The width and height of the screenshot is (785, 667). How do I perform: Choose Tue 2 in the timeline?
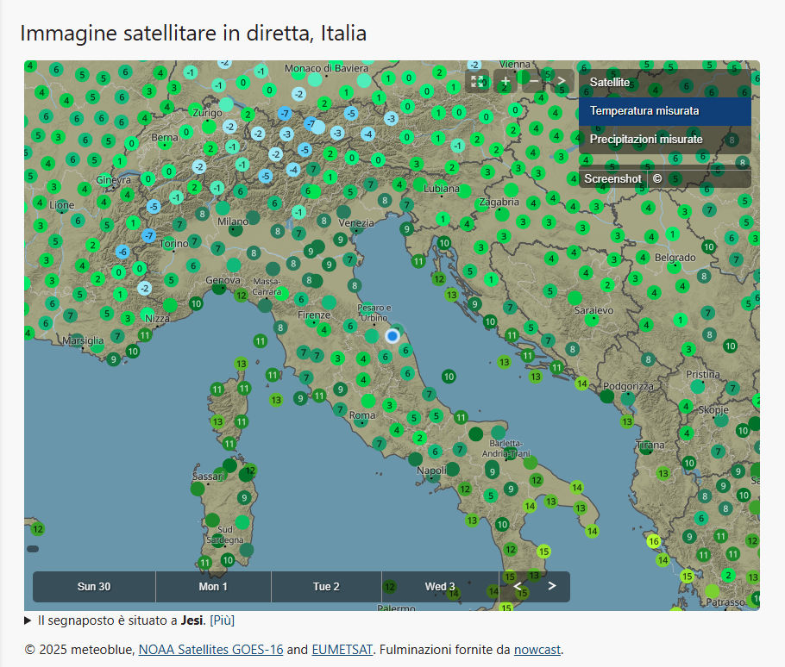tap(326, 587)
